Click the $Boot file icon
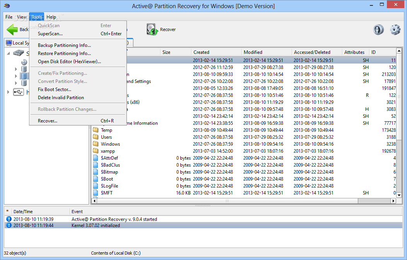Screen dimensions: 407x260 (x=96, y=179)
